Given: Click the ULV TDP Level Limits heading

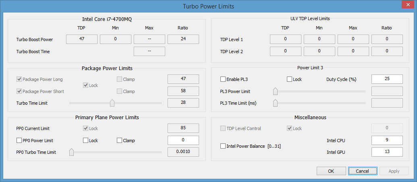Looking at the screenshot, I should 310,19.
